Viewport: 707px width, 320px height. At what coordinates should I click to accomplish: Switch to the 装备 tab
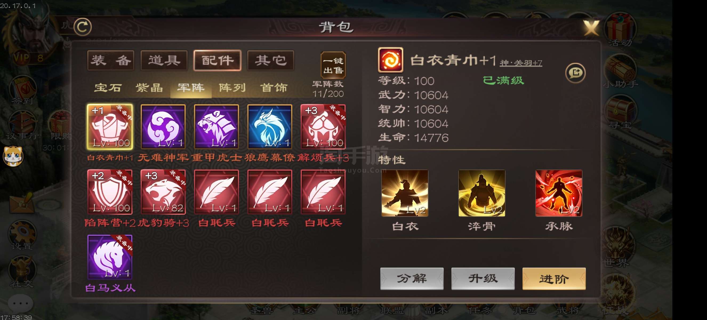click(111, 60)
